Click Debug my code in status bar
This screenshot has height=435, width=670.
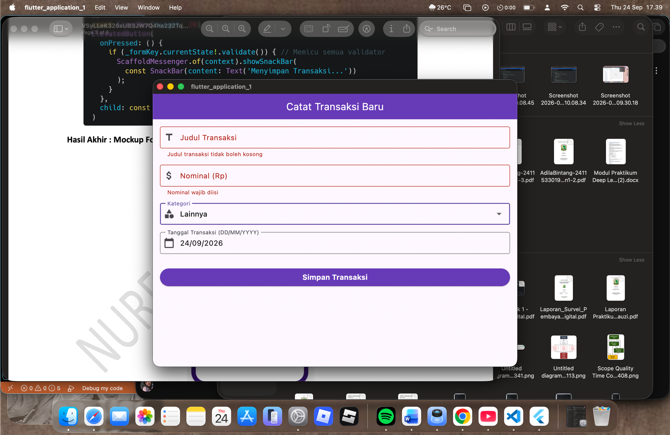(x=102, y=388)
